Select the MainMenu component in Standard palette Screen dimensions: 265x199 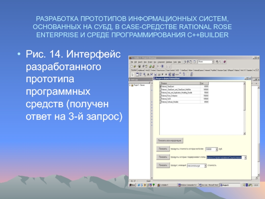(x=141, y=74)
